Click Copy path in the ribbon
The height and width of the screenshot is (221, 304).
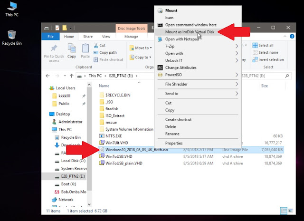(105, 52)
